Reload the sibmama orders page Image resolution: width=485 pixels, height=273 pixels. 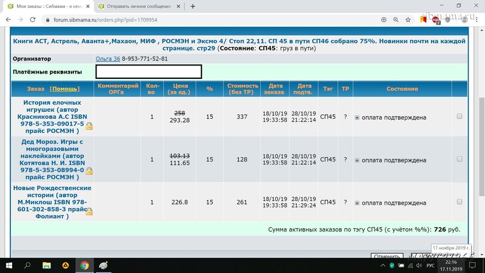point(33,19)
